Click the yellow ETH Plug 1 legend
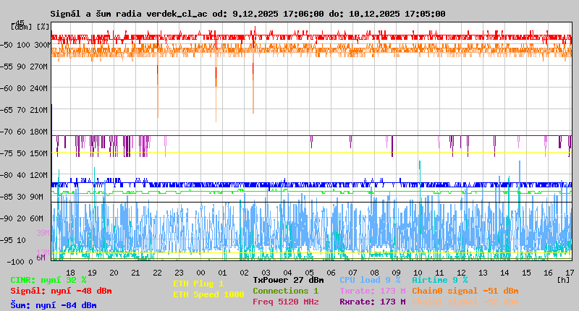The image size is (579, 311). 198,284
